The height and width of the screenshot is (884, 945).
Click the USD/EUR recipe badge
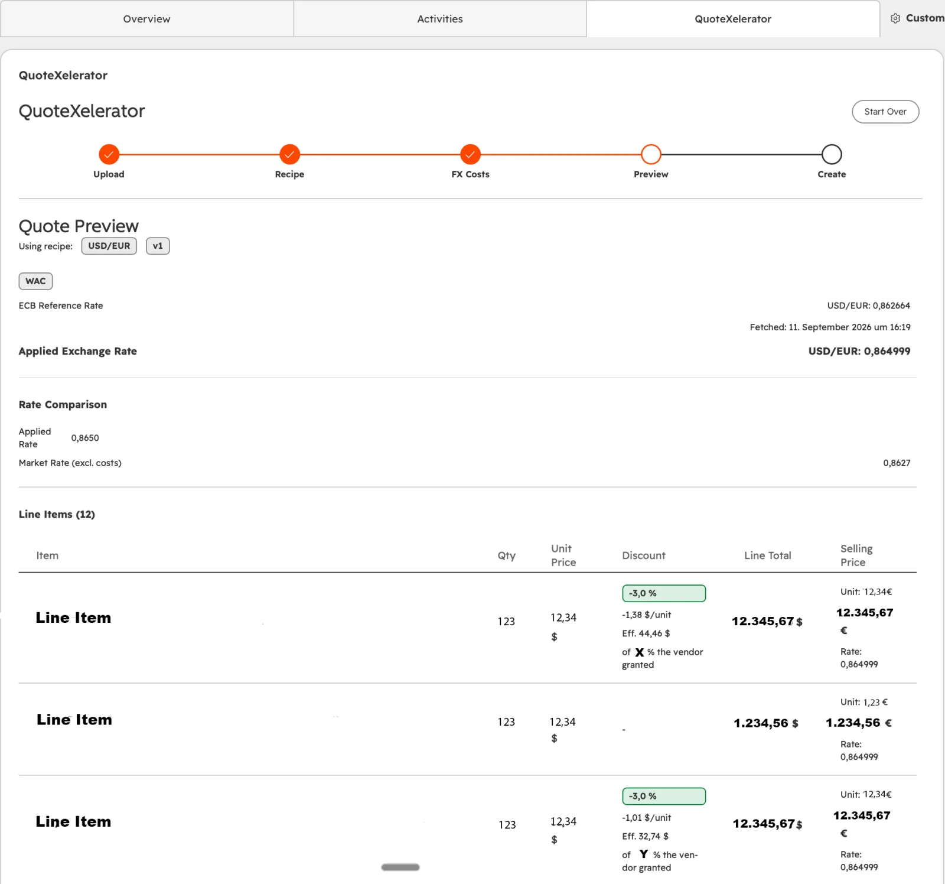(109, 246)
